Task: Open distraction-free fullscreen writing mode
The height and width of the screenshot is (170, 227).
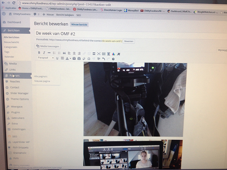Action: point(99,54)
